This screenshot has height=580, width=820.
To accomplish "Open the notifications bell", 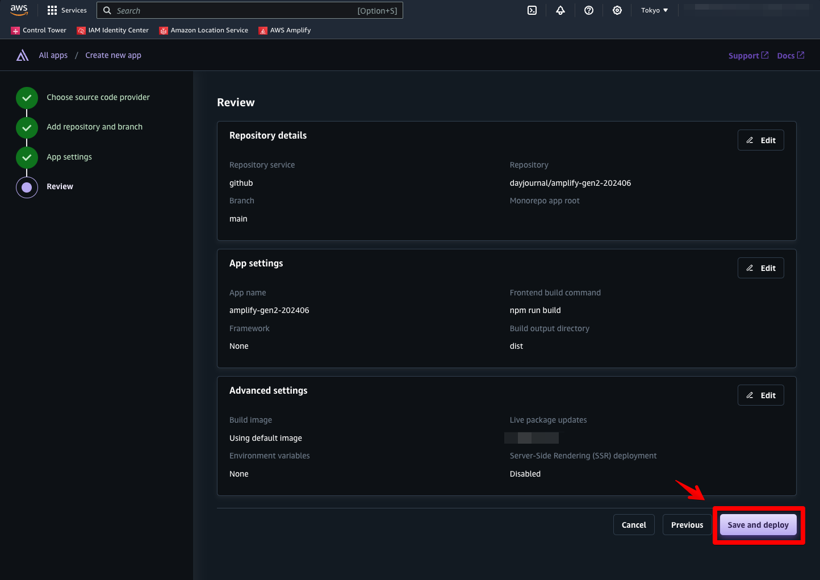I will click(560, 10).
